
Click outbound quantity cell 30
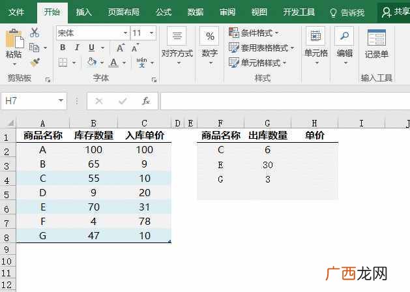pyautogui.click(x=268, y=165)
